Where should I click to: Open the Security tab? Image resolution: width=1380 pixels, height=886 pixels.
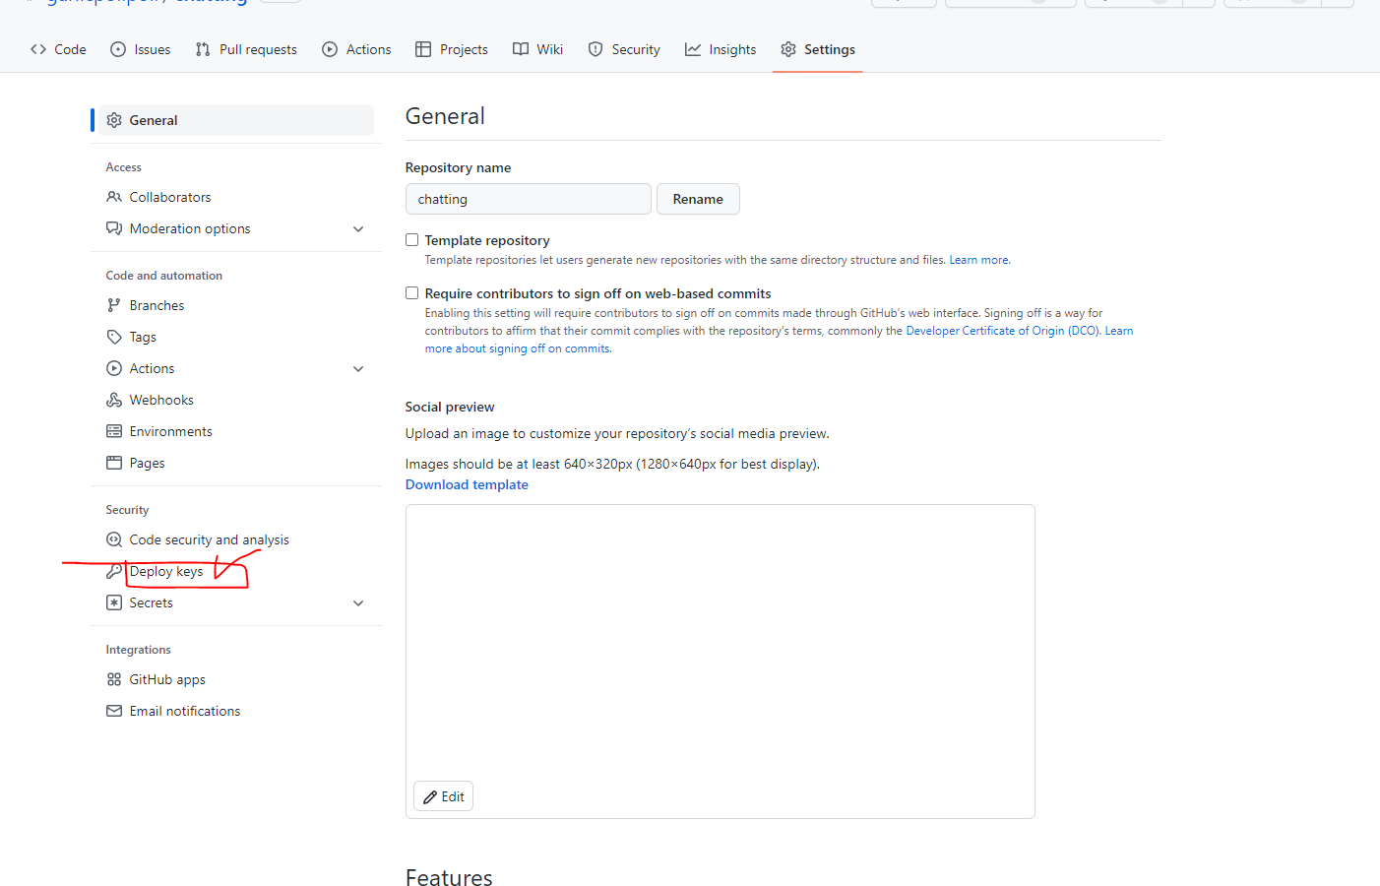coord(624,49)
